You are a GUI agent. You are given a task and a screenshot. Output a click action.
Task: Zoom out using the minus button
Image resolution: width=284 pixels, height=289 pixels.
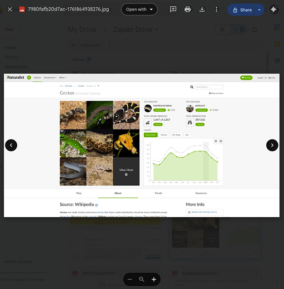(130, 279)
